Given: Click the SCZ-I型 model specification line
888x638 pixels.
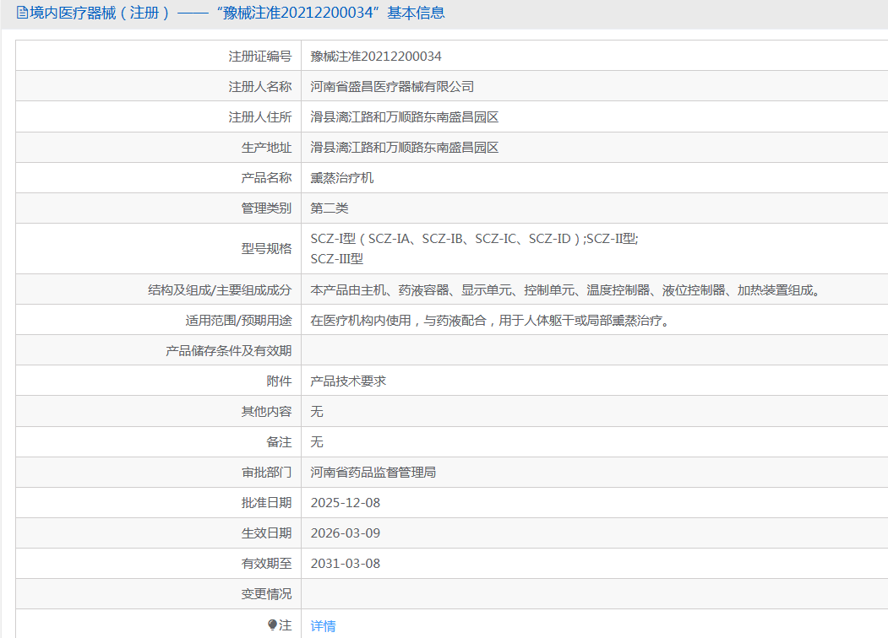Looking at the screenshot, I should 474,239.
